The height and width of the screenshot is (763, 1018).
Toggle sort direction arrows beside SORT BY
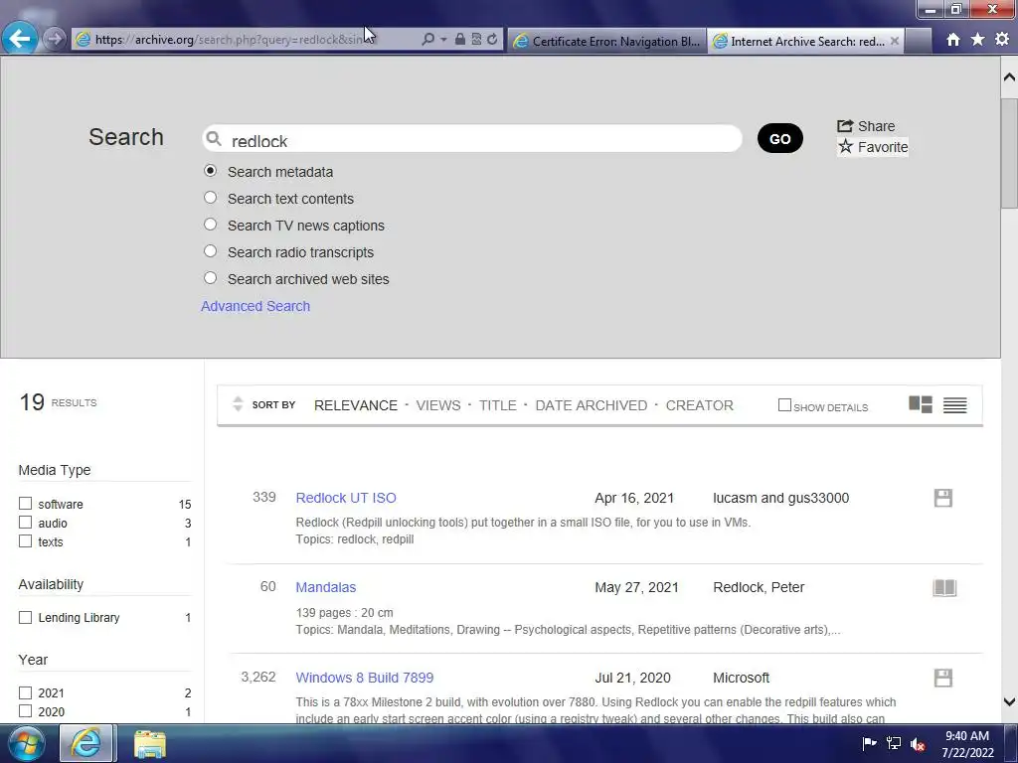238,404
